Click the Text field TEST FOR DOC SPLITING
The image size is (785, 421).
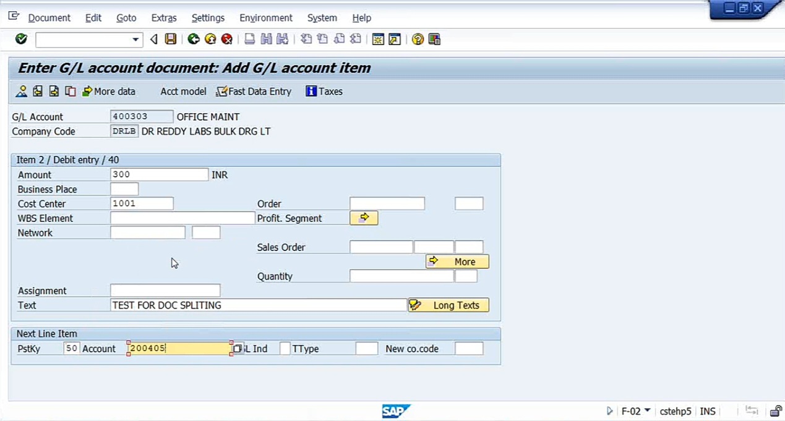pos(259,305)
